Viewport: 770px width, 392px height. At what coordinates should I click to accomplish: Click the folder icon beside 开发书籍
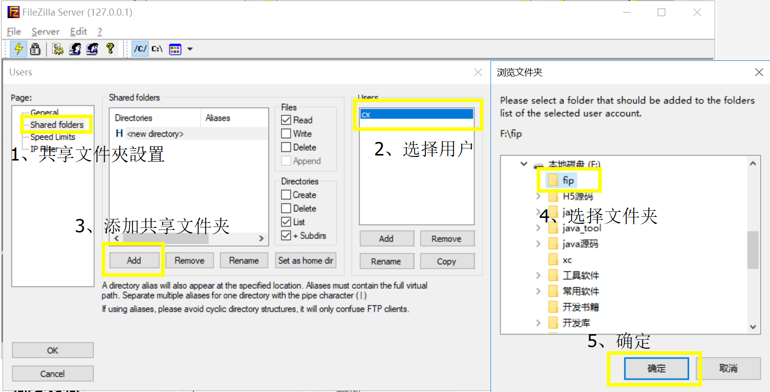(x=553, y=307)
